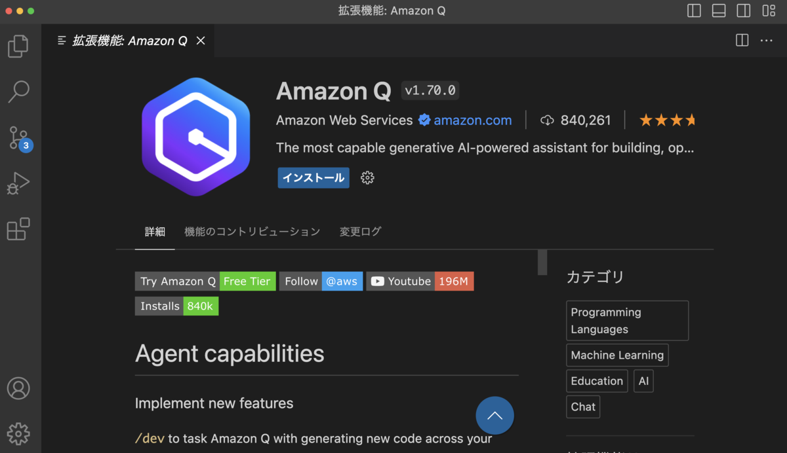Open the Accounts icon in the activity bar
Screen dimensions: 787x453
18,388
